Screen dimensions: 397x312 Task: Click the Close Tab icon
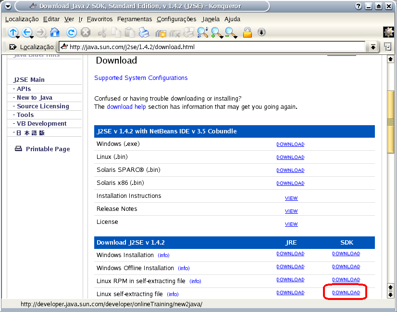tap(174, 33)
